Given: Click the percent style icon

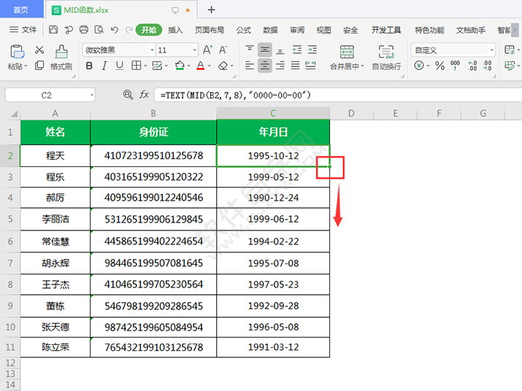Looking at the screenshot, I should (440, 66).
